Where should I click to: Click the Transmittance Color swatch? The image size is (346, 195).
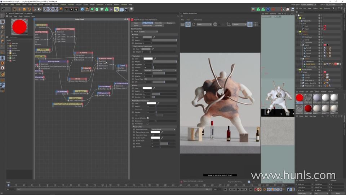coord(155,132)
